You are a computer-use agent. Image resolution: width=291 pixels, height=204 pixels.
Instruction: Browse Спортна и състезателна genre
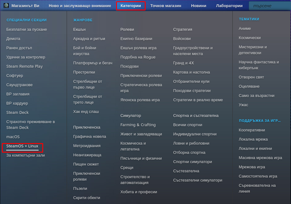click(x=196, y=116)
